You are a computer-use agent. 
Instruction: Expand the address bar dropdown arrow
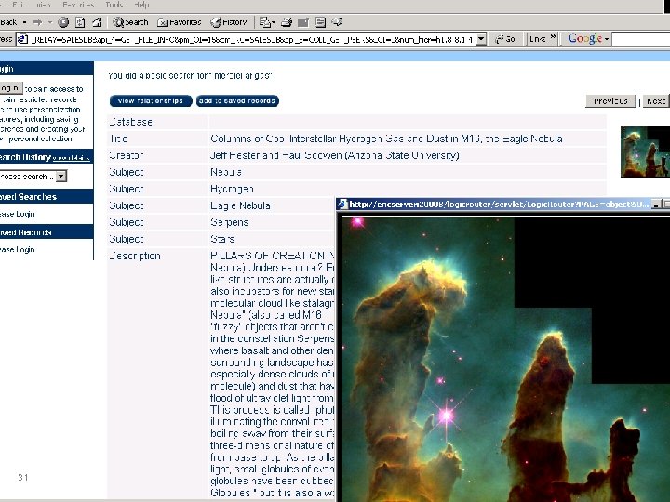(x=481, y=39)
